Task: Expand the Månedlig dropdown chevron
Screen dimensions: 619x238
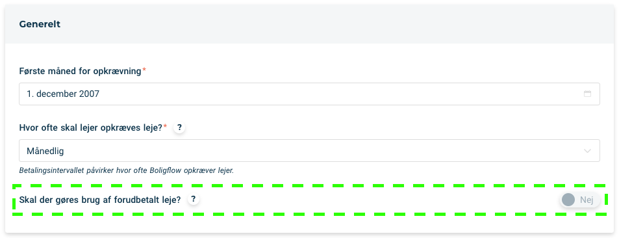Action: tap(587, 151)
